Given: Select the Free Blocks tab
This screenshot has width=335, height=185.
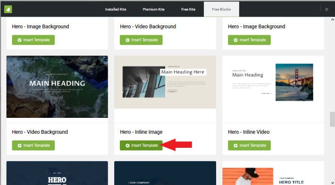Looking at the screenshot, I should click(221, 9).
